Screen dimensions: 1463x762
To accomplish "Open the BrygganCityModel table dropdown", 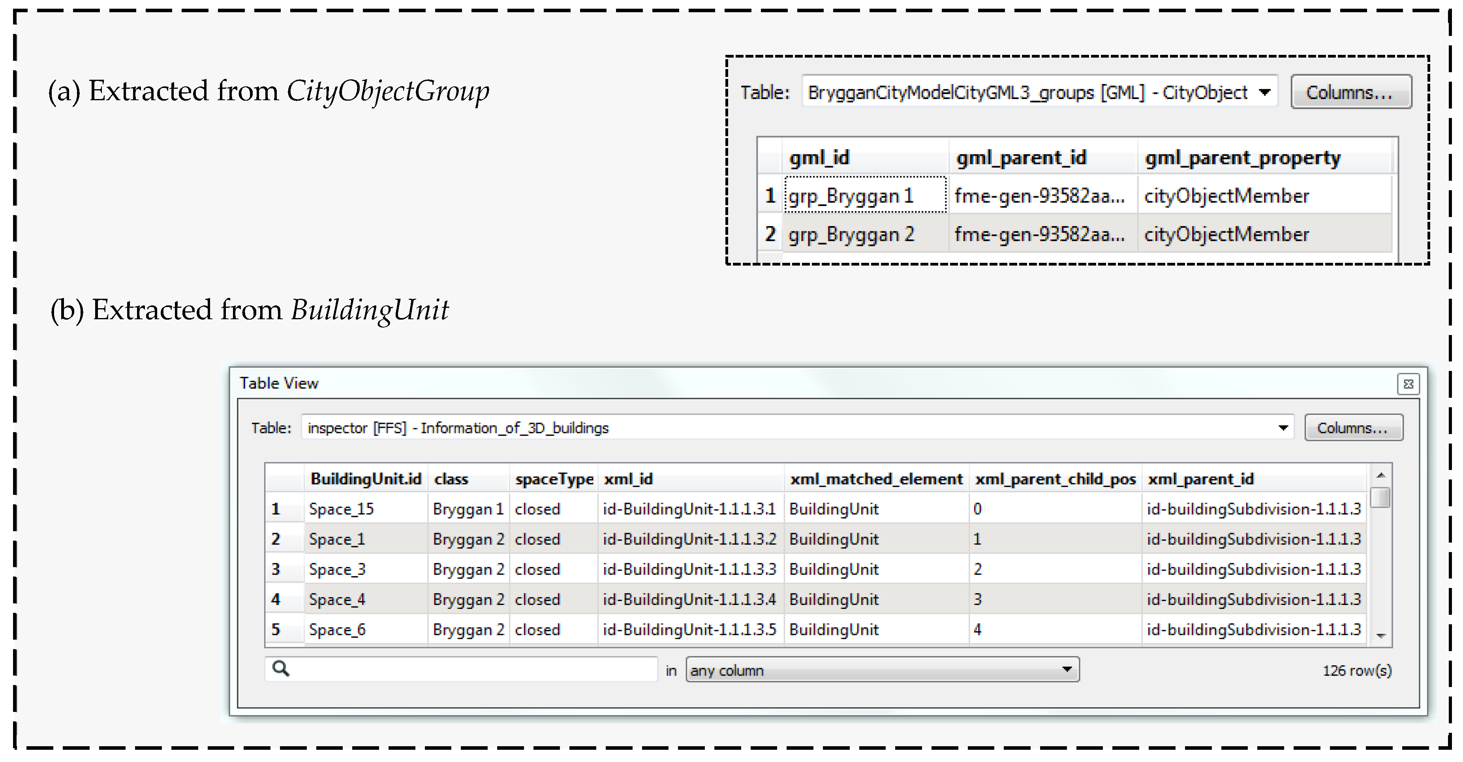I will tap(1264, 92).
